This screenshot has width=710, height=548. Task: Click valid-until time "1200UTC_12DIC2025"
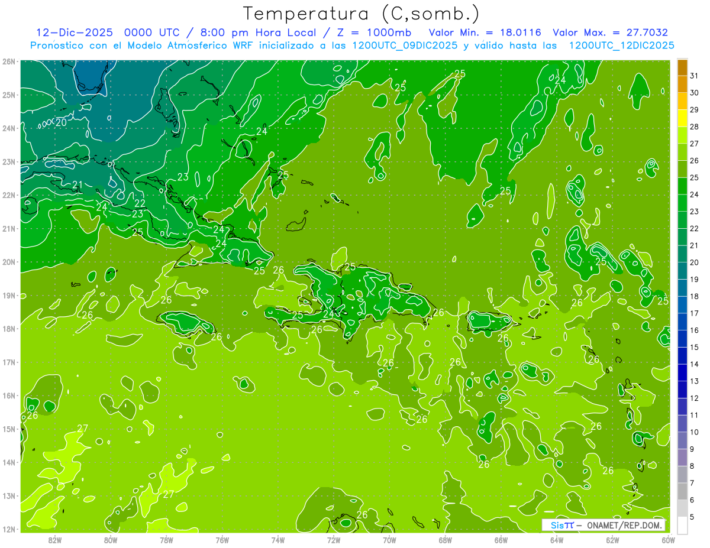pyautogui.click(x=621, y=46)
